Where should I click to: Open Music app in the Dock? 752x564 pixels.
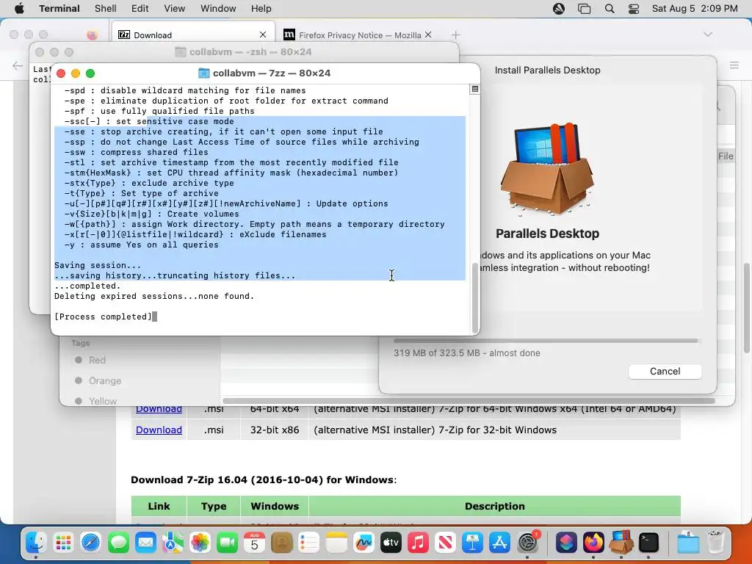click(x=418, y=543)
